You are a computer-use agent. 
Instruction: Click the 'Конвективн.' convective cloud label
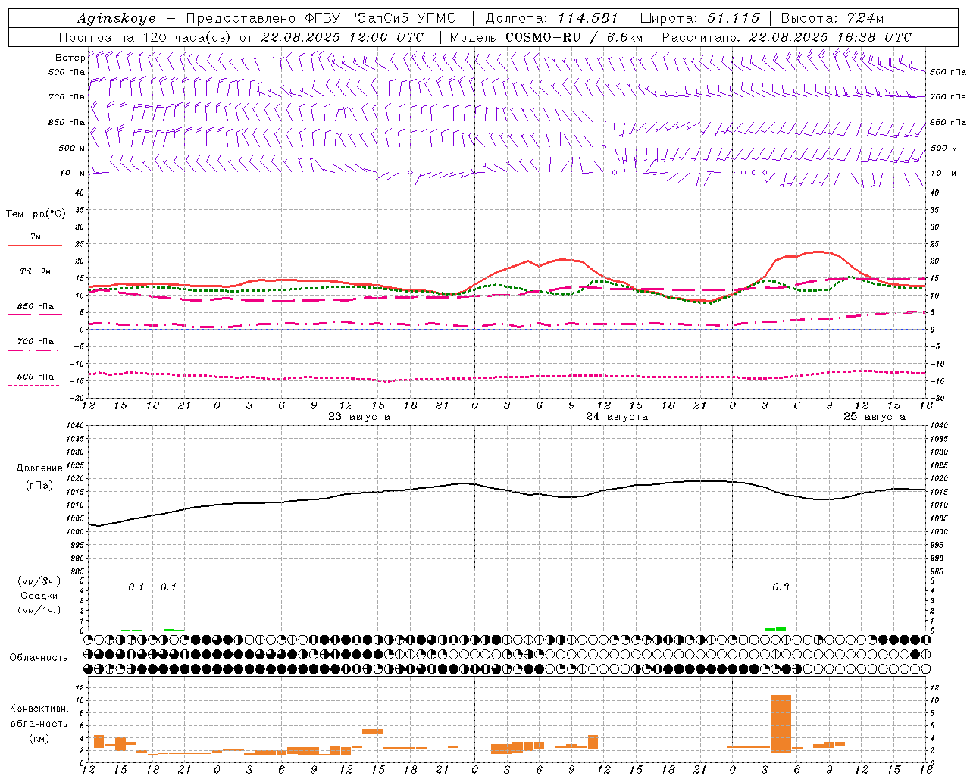click(39, 709)
